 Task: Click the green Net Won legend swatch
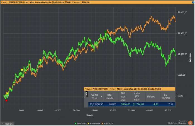[x=75, y=123]
